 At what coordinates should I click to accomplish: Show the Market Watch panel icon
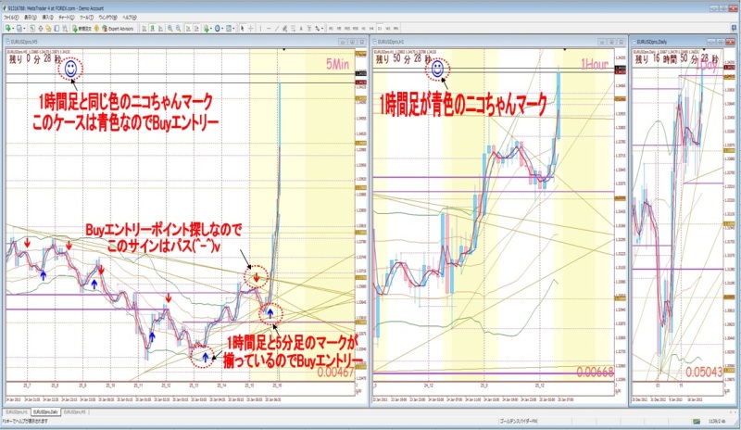[x=32, y=29]
